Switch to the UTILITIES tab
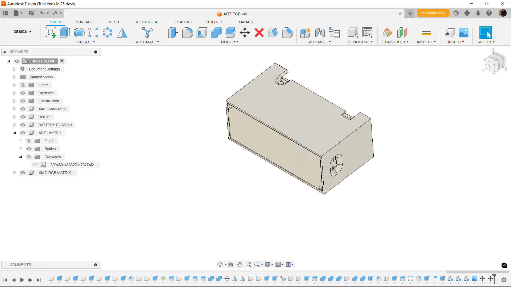 pyautogui.click(x=215, y=22)
